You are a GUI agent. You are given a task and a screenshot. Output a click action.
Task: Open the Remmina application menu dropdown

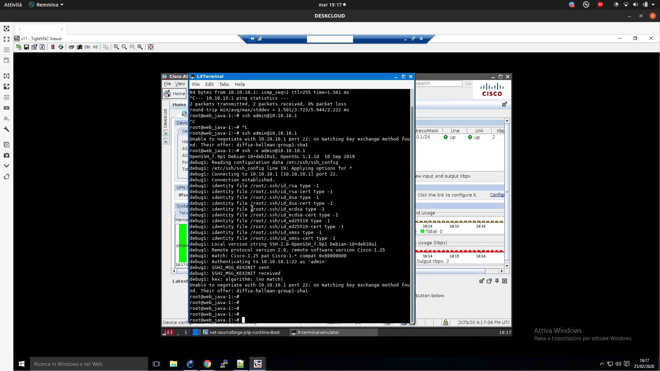46,5
